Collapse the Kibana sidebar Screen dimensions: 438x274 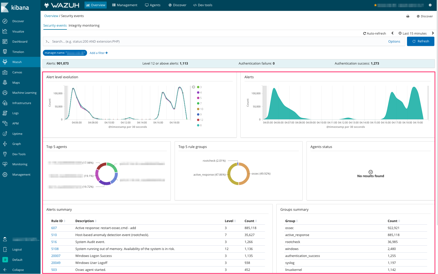(x=15, y=270)
